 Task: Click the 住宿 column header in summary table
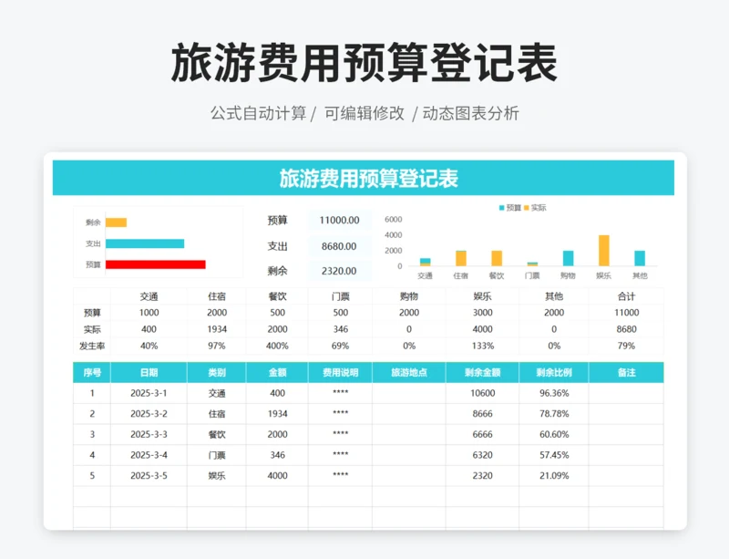(217, 296)
